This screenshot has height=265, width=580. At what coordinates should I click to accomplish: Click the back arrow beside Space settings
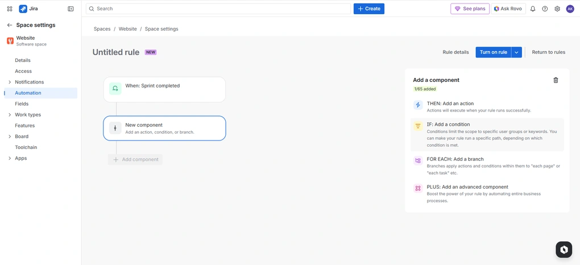(10, 25)
